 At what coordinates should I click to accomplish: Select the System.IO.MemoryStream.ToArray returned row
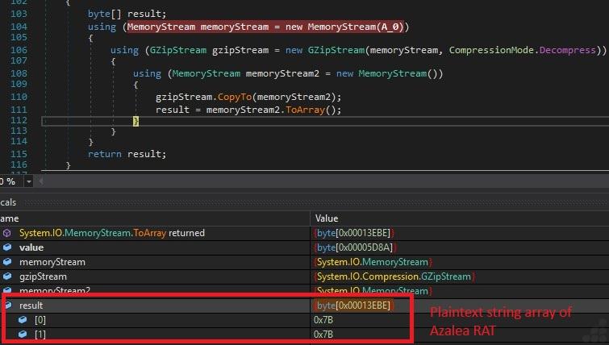(305, 233)
